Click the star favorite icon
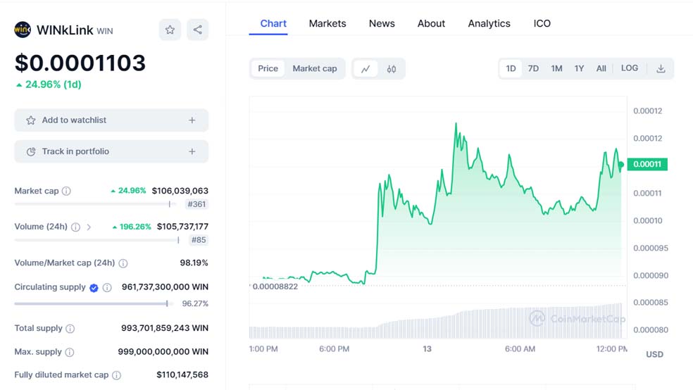The height and width of the screenshot is (390, 693). (170, 30)
